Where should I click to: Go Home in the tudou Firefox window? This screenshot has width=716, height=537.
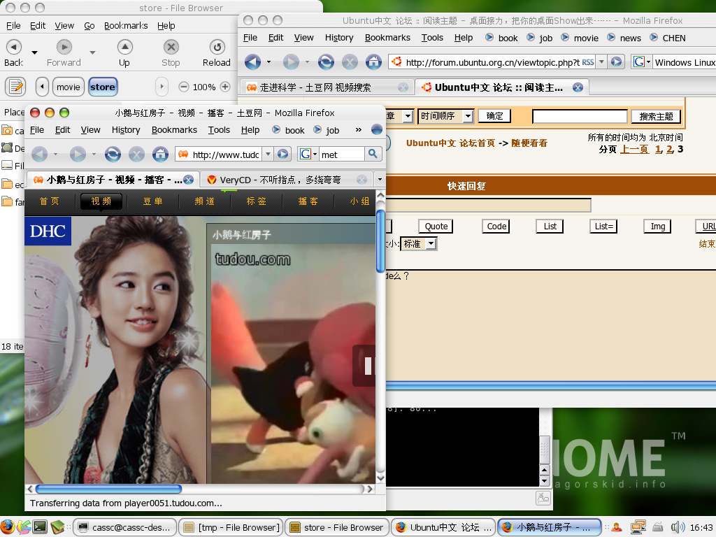point(160,155)
